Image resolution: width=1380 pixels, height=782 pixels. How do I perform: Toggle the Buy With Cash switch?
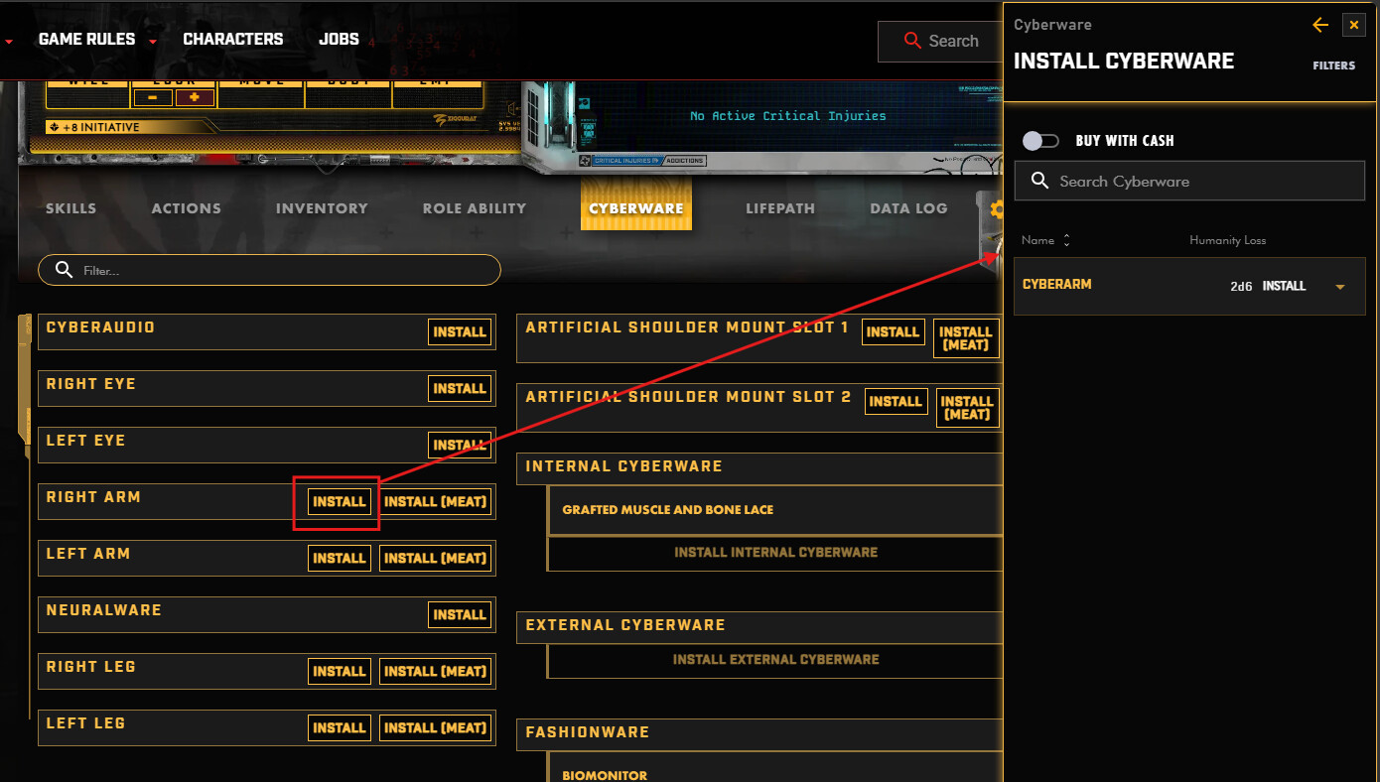tap(1040, 141)
